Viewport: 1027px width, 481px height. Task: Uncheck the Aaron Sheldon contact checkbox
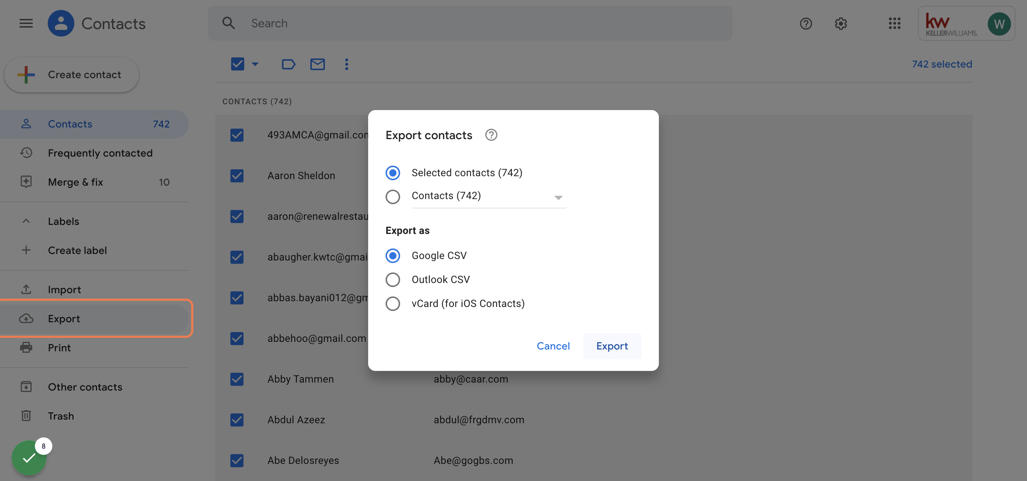point(237,176)
